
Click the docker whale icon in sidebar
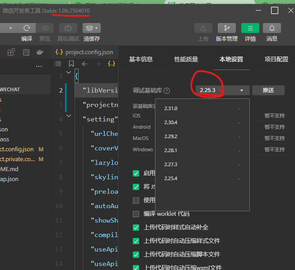click(40, 52)
